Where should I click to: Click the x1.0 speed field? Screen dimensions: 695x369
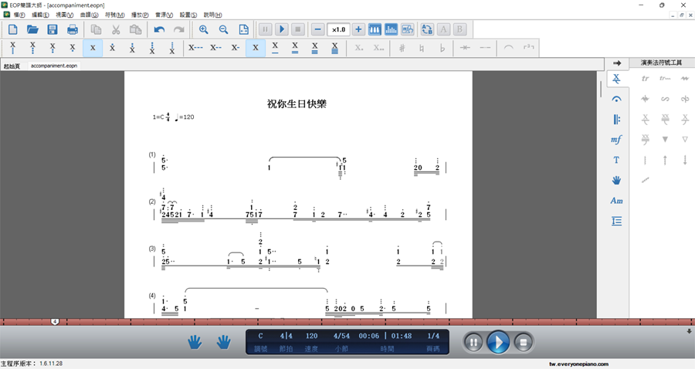(338, 29)
